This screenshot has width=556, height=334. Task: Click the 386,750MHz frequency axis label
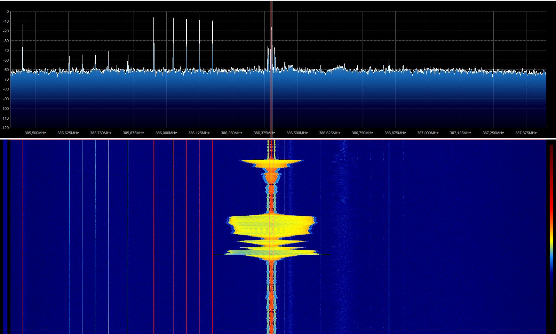tap(362, 133)
